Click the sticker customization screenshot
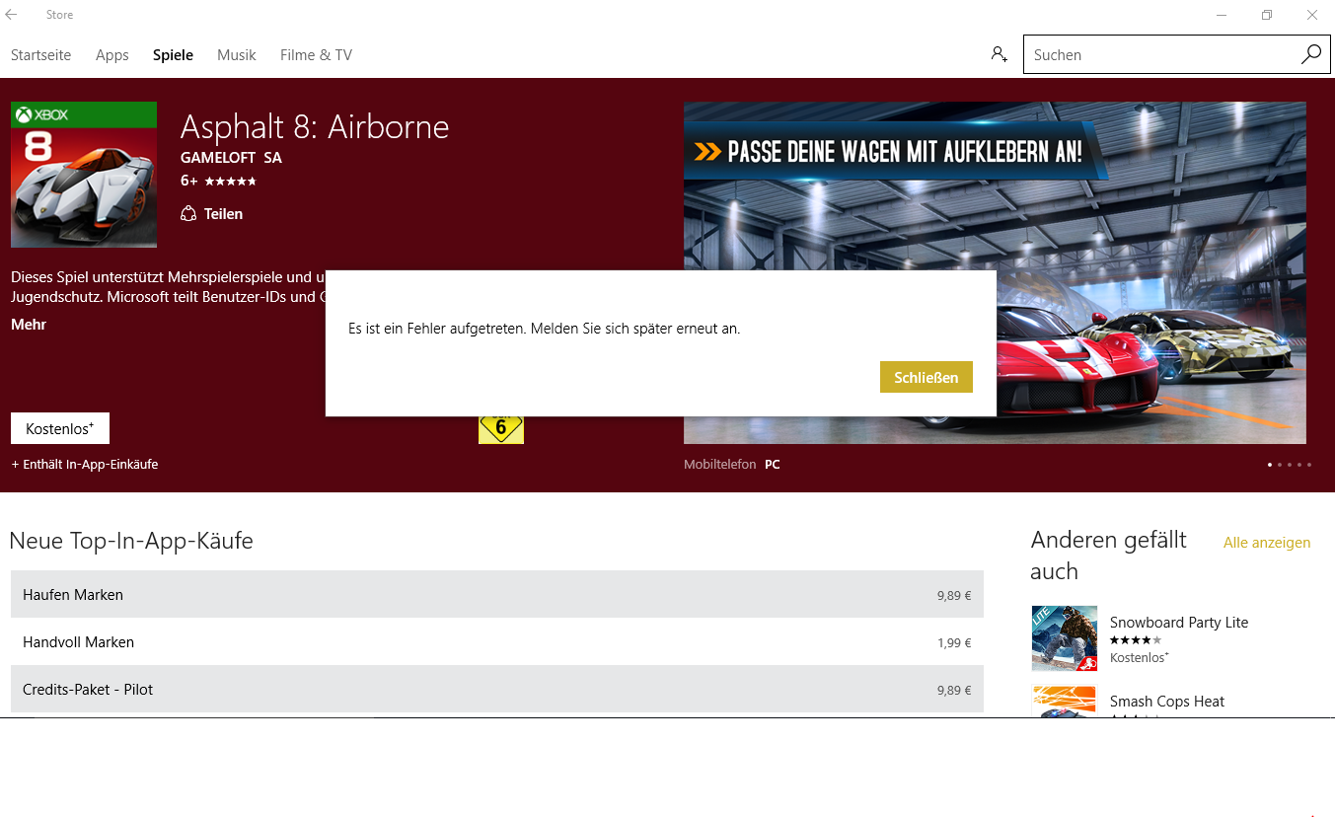This screenshot has height=817, width=1335. coord(995,272)
